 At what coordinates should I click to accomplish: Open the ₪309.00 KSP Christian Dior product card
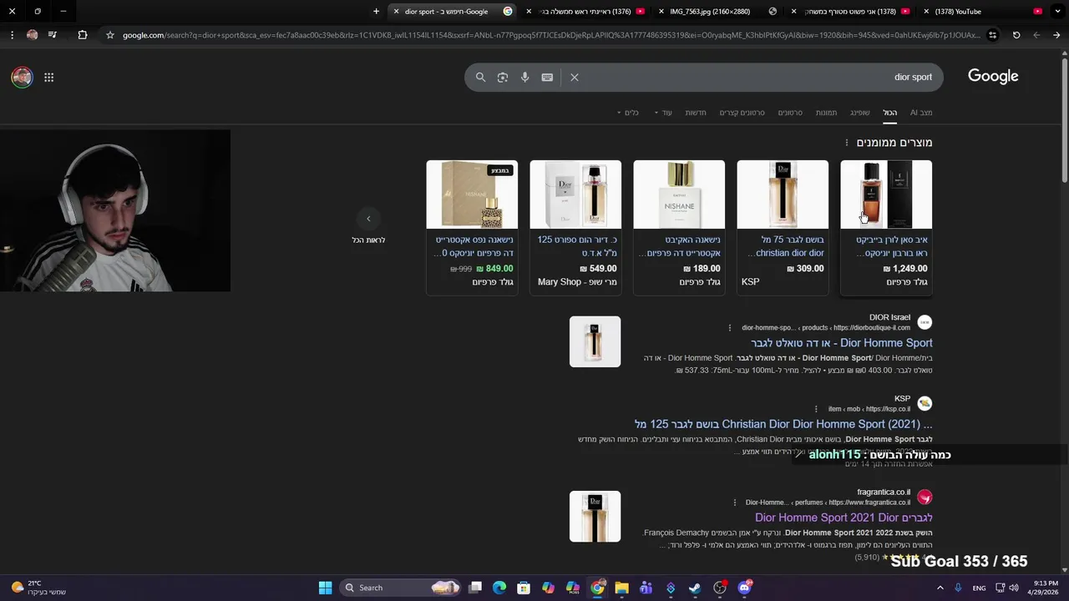point(783,228)
